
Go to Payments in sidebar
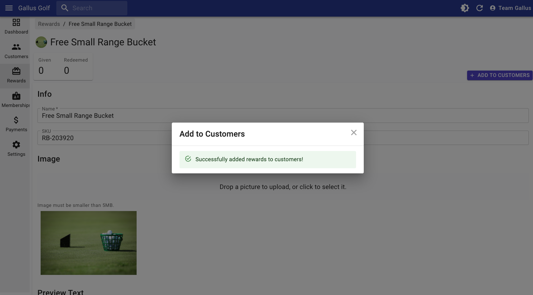pyautogui.click(x=16, y=125)
